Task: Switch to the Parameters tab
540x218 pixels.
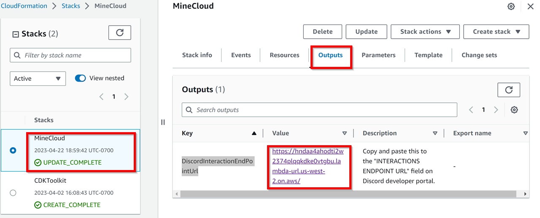Action: [x=378, y=55]
